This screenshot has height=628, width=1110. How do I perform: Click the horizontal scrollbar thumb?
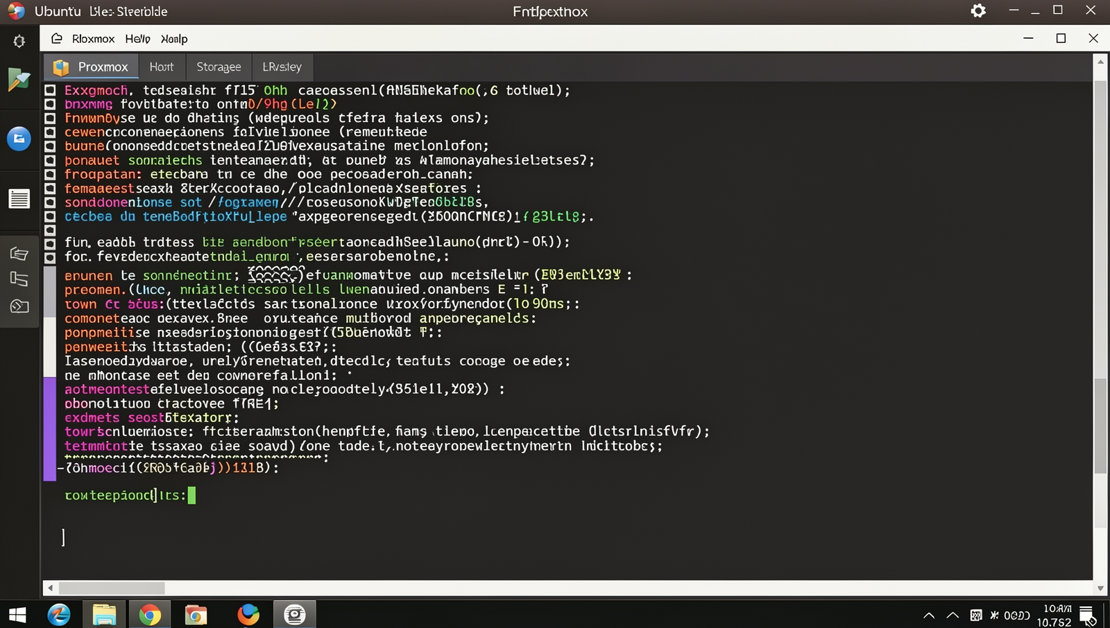click(x=112, y=588)
